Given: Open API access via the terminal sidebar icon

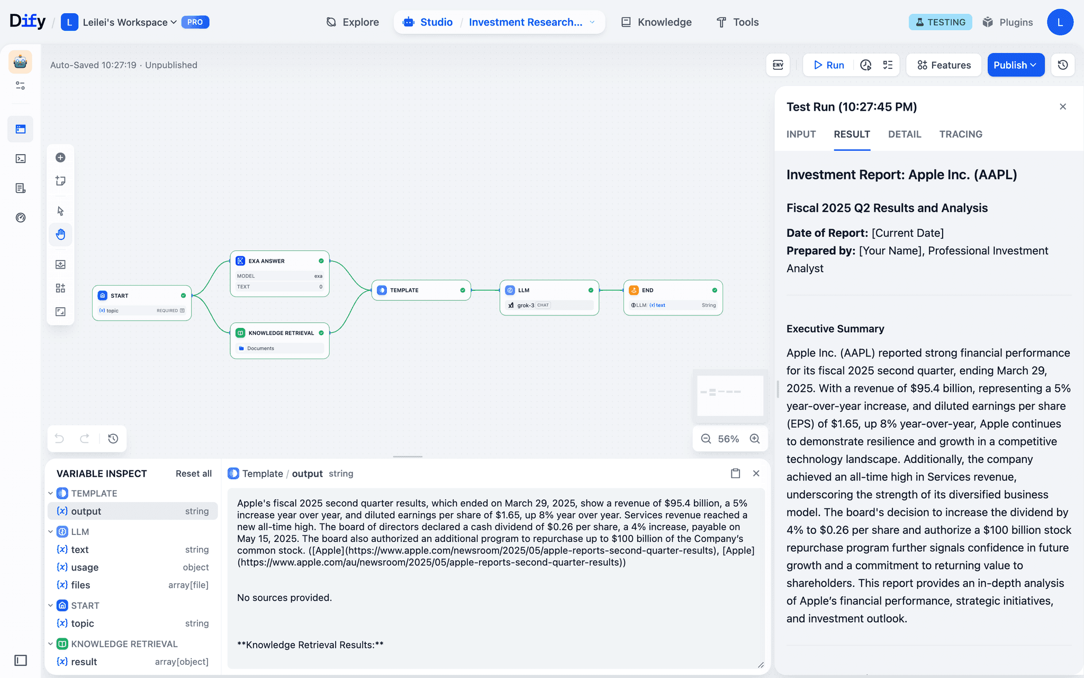Looking at the screenshot, I should 20,158.
